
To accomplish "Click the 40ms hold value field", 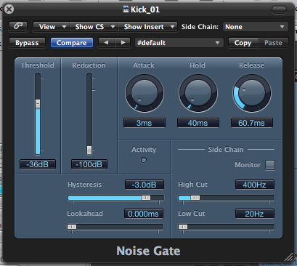I will 198,123.
